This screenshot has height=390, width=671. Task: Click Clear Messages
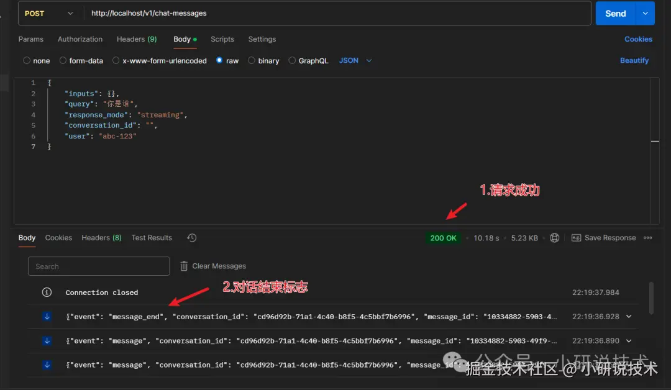coord(219,266)
